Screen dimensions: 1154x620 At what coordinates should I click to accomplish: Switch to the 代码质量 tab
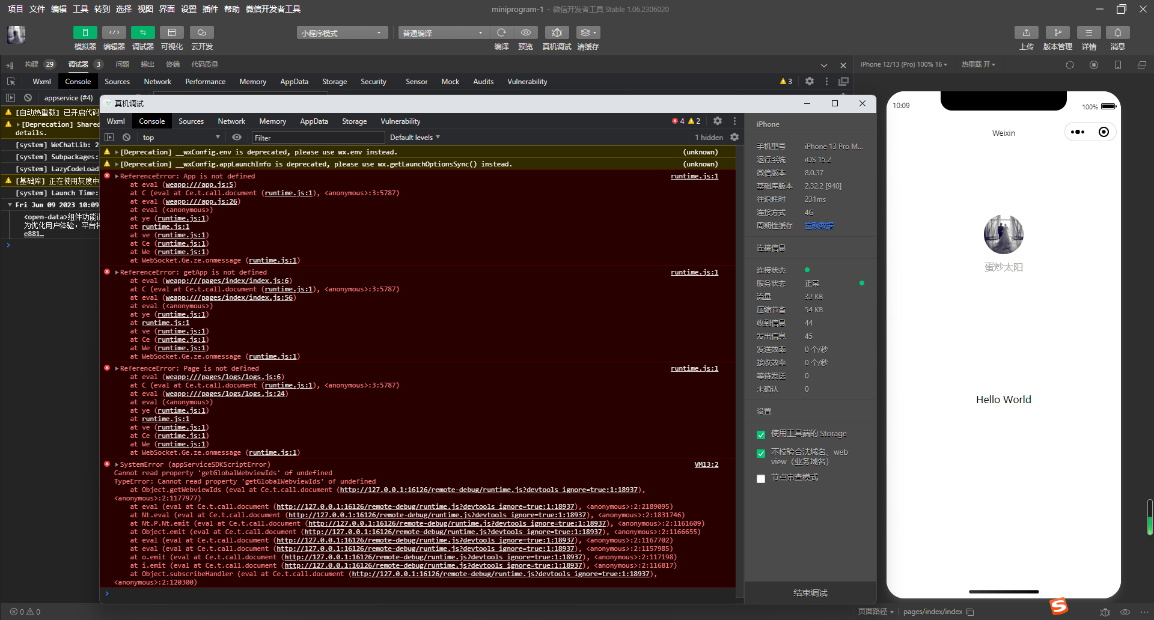(x=205, y=64)
